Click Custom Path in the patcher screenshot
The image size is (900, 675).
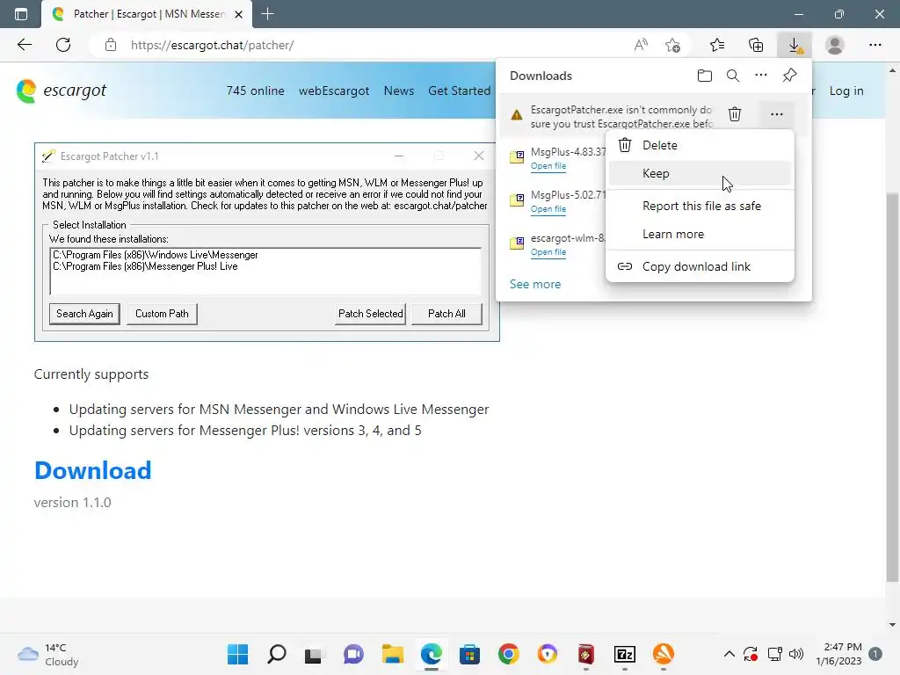coord(162,314)
